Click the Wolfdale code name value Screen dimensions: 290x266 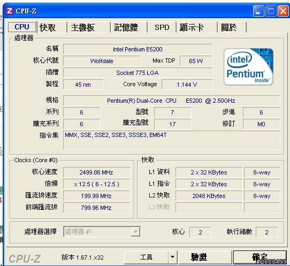[x=102, y=61]
